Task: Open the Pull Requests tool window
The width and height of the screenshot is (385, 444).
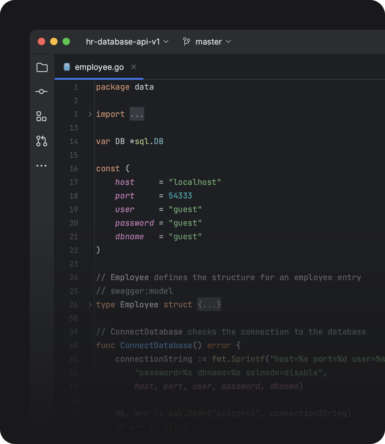Action: click(41, 141)
